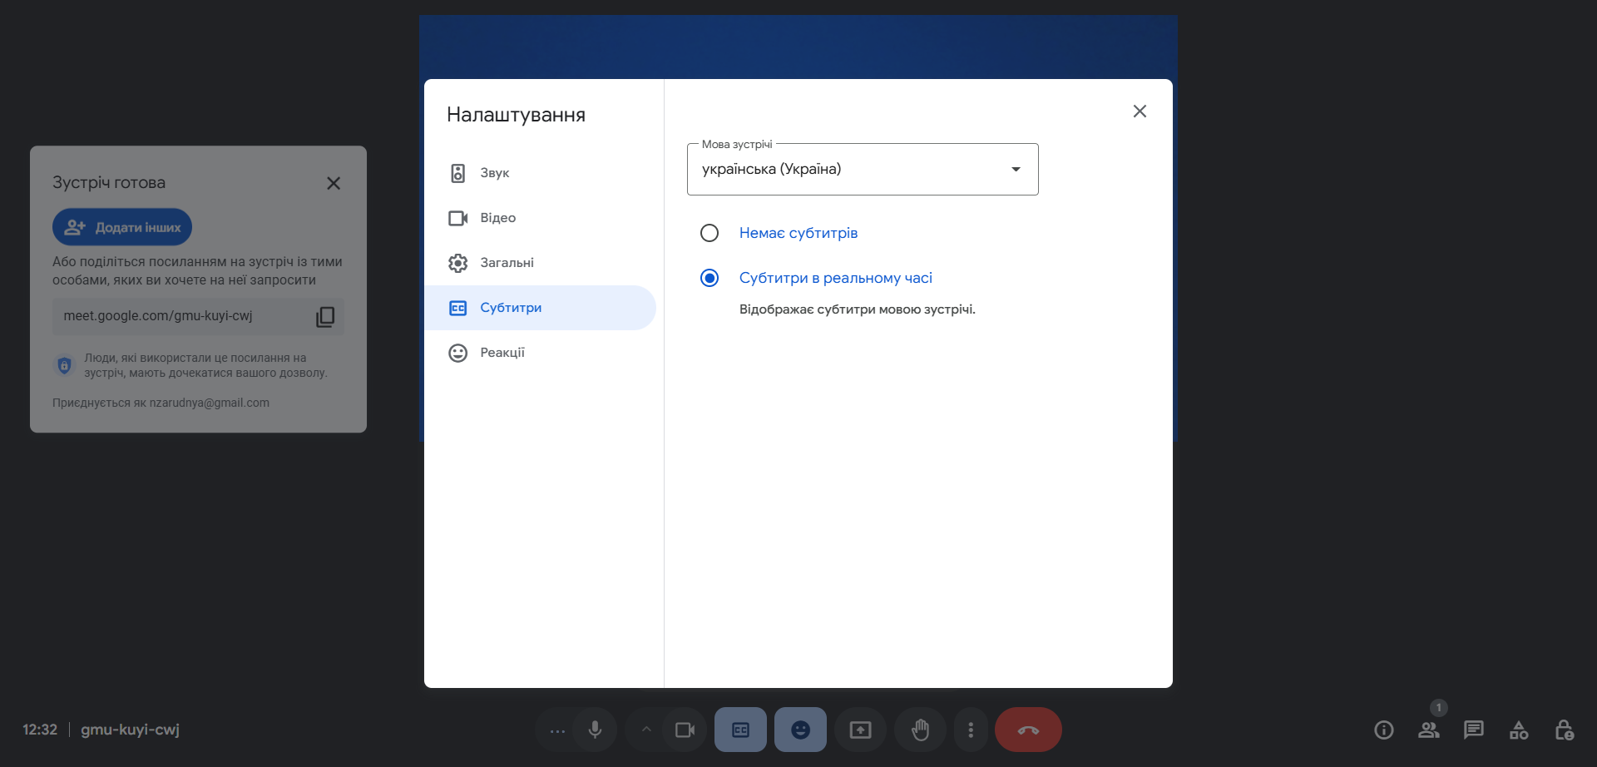
Task: Click the microphone icon in the bottom toolbar
Action: (x=595, y=730)
